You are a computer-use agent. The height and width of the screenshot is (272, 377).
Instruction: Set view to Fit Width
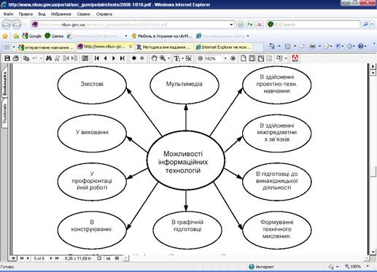pyautogui.click(x=261, y=58)
